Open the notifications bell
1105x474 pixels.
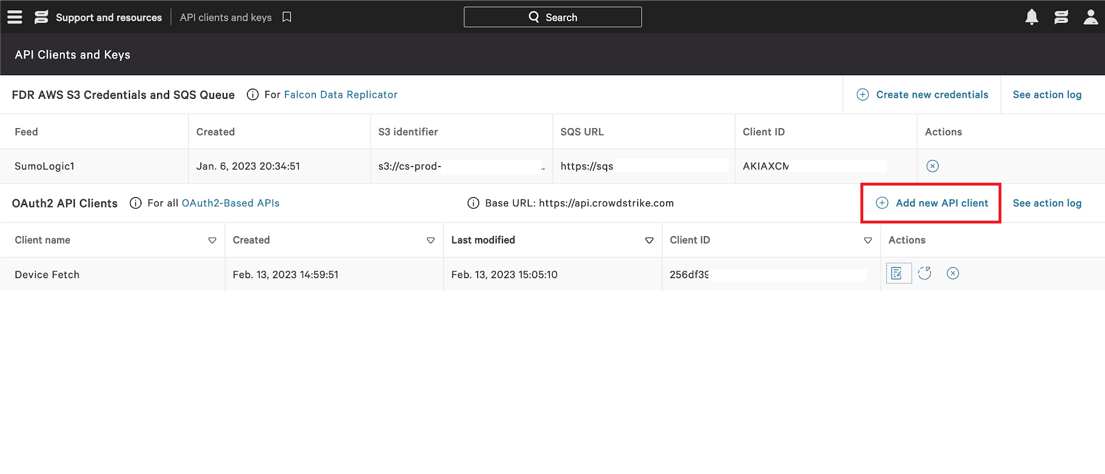[x=1031, y=17]
